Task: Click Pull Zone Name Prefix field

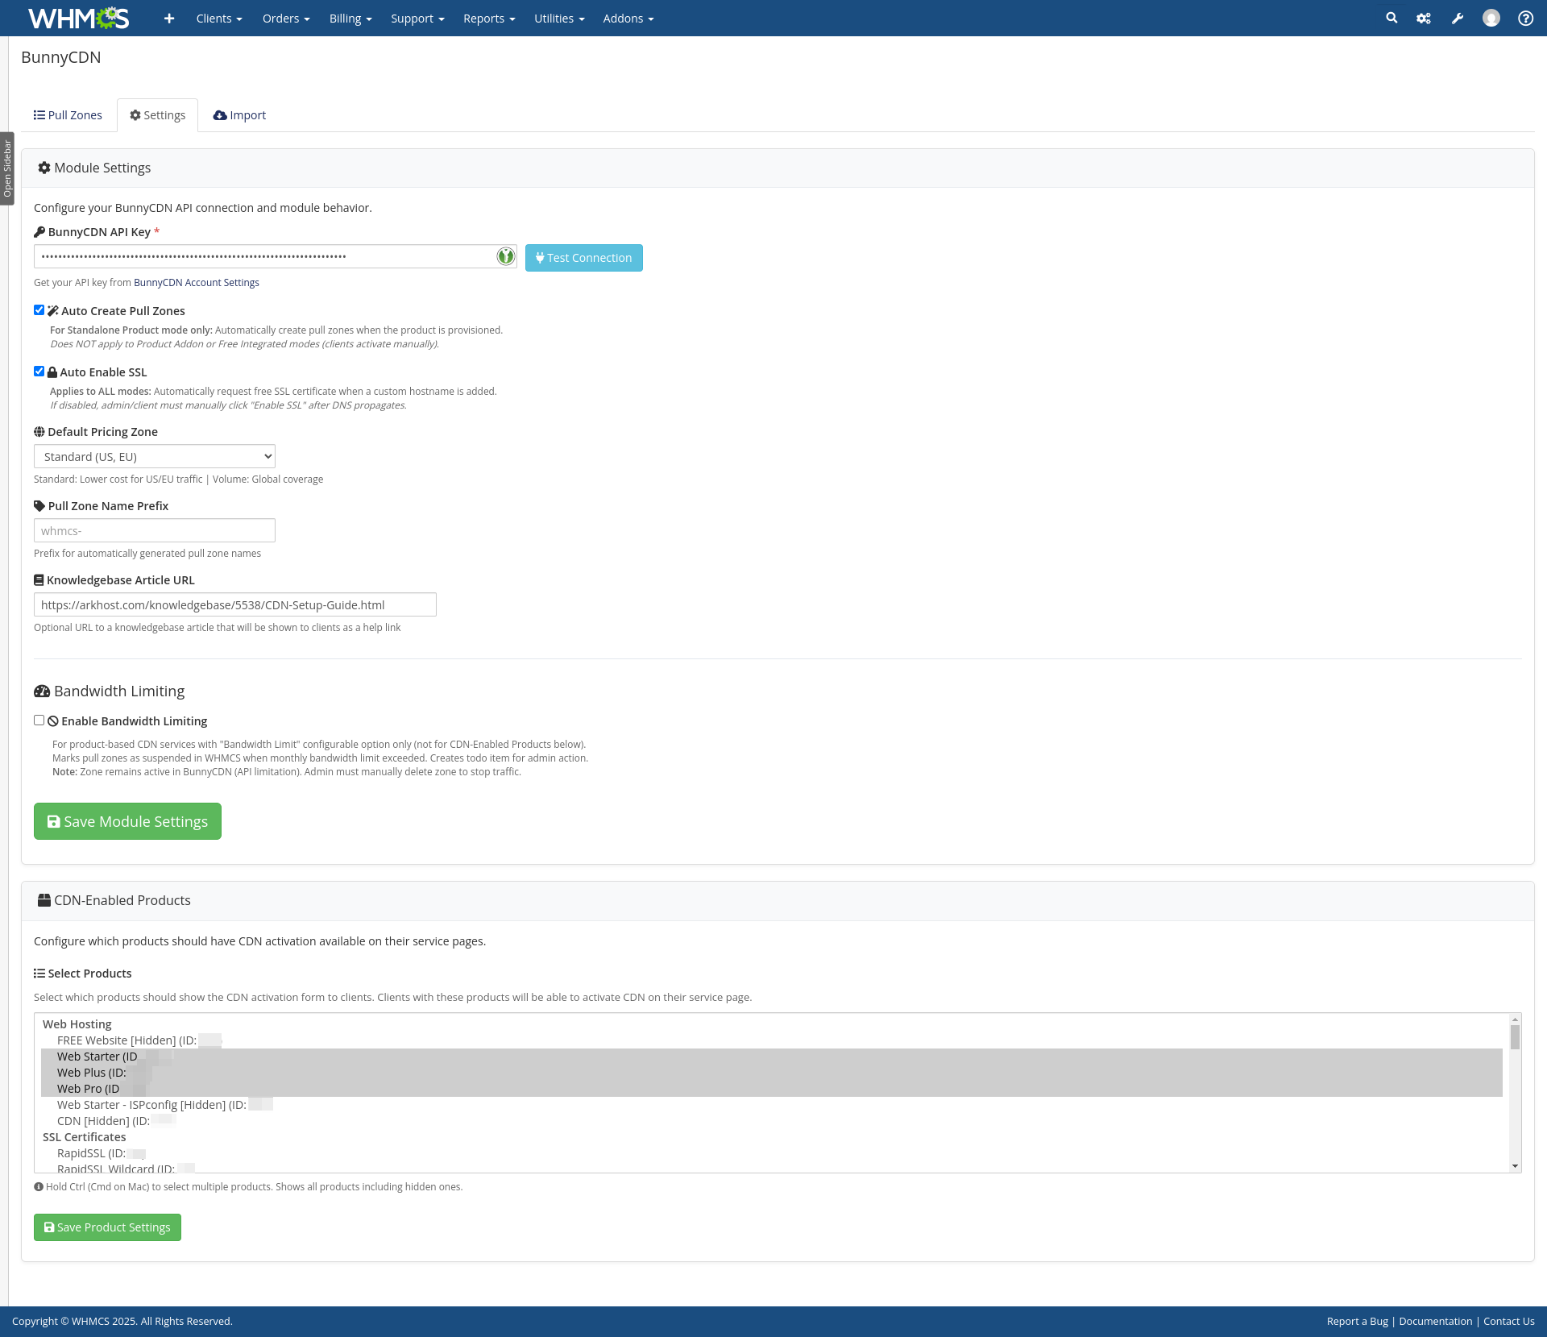Action: click(155, 530)
